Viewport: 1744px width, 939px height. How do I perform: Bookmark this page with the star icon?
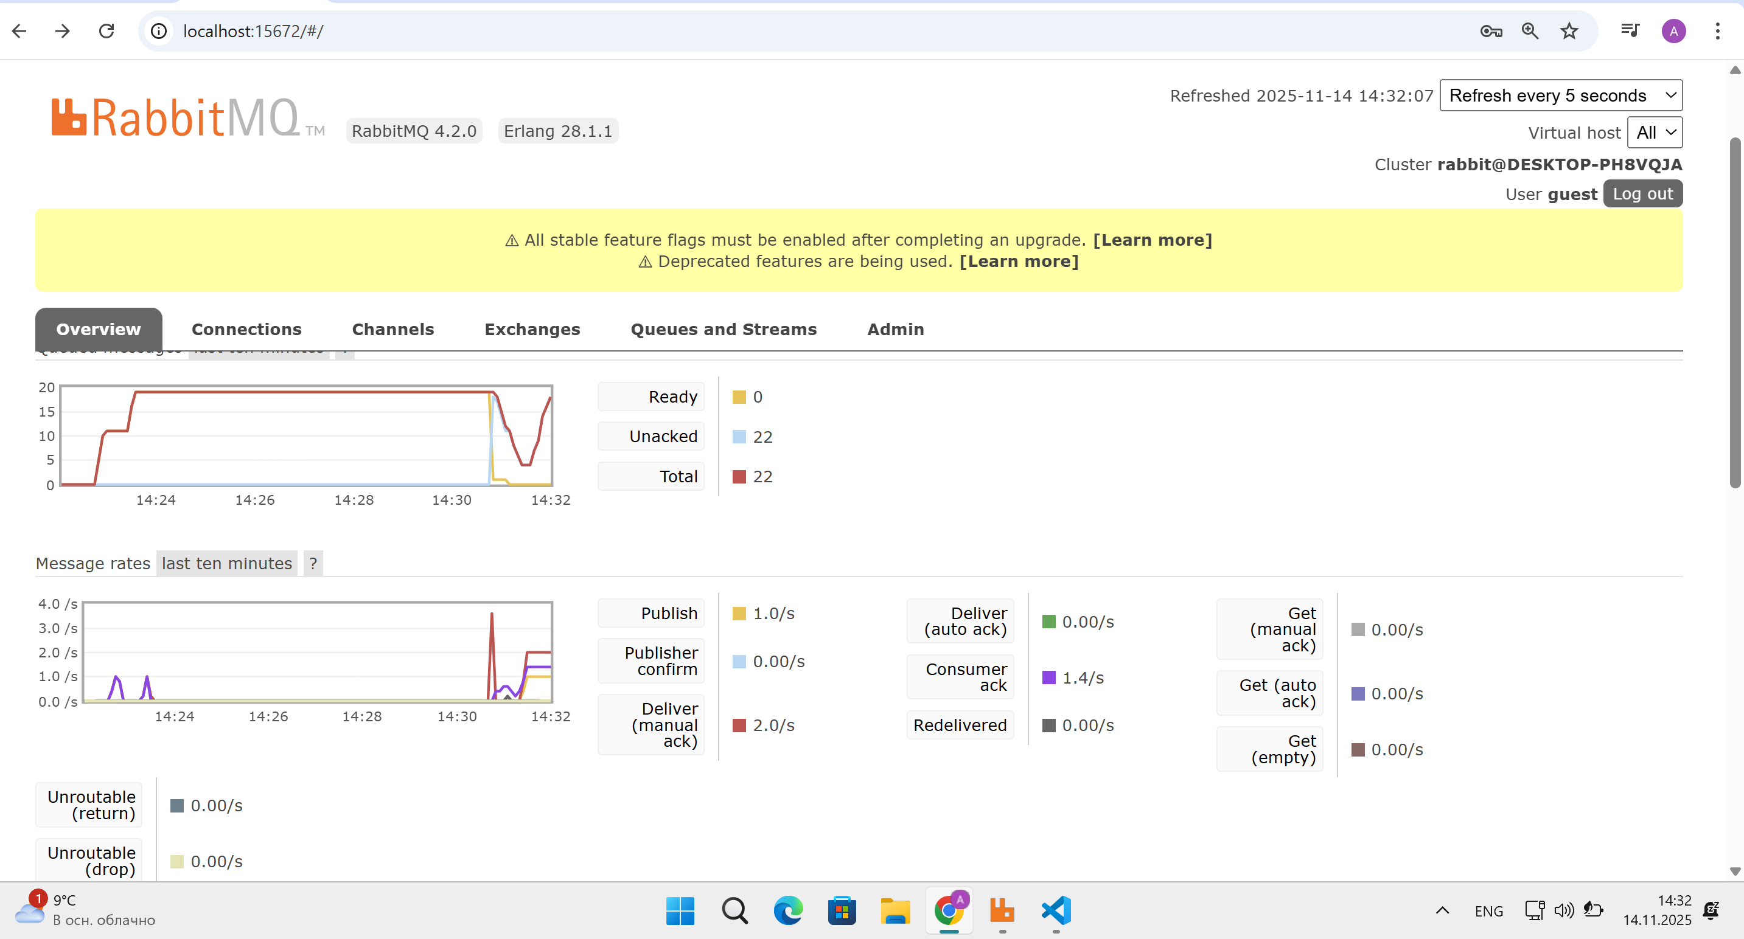pyautogui.click(x=1569, y=31)
